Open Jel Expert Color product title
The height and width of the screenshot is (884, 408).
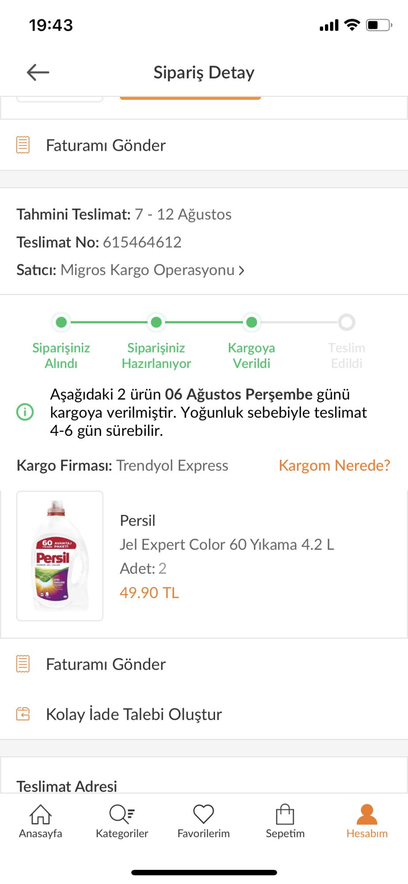(227, 545)
